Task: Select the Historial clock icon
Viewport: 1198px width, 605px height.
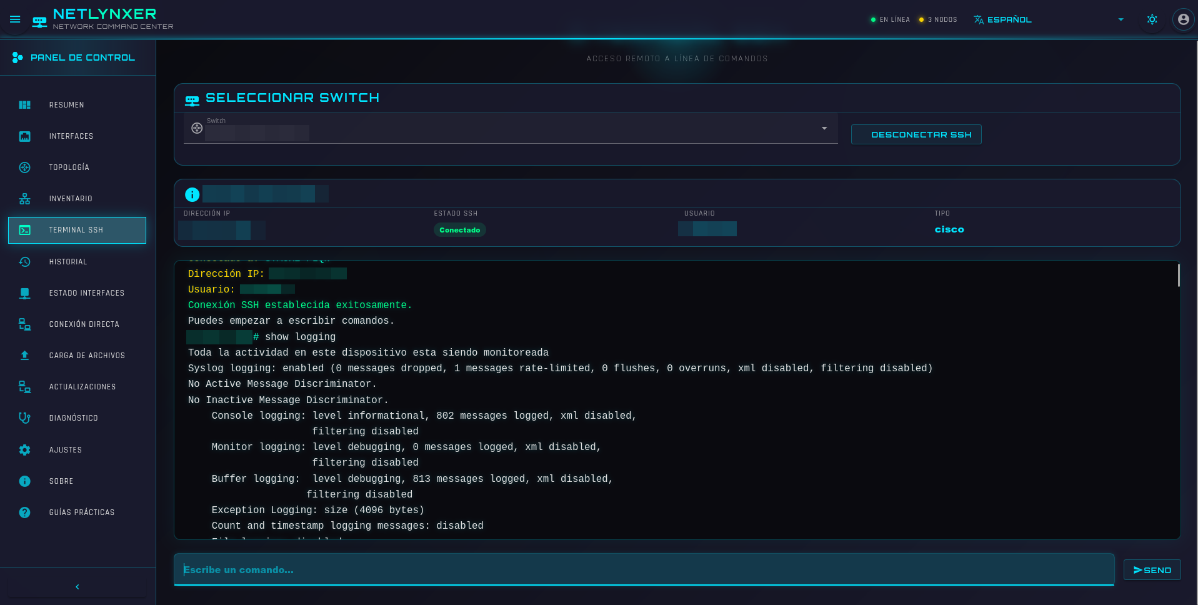Action: coord(24,261)
